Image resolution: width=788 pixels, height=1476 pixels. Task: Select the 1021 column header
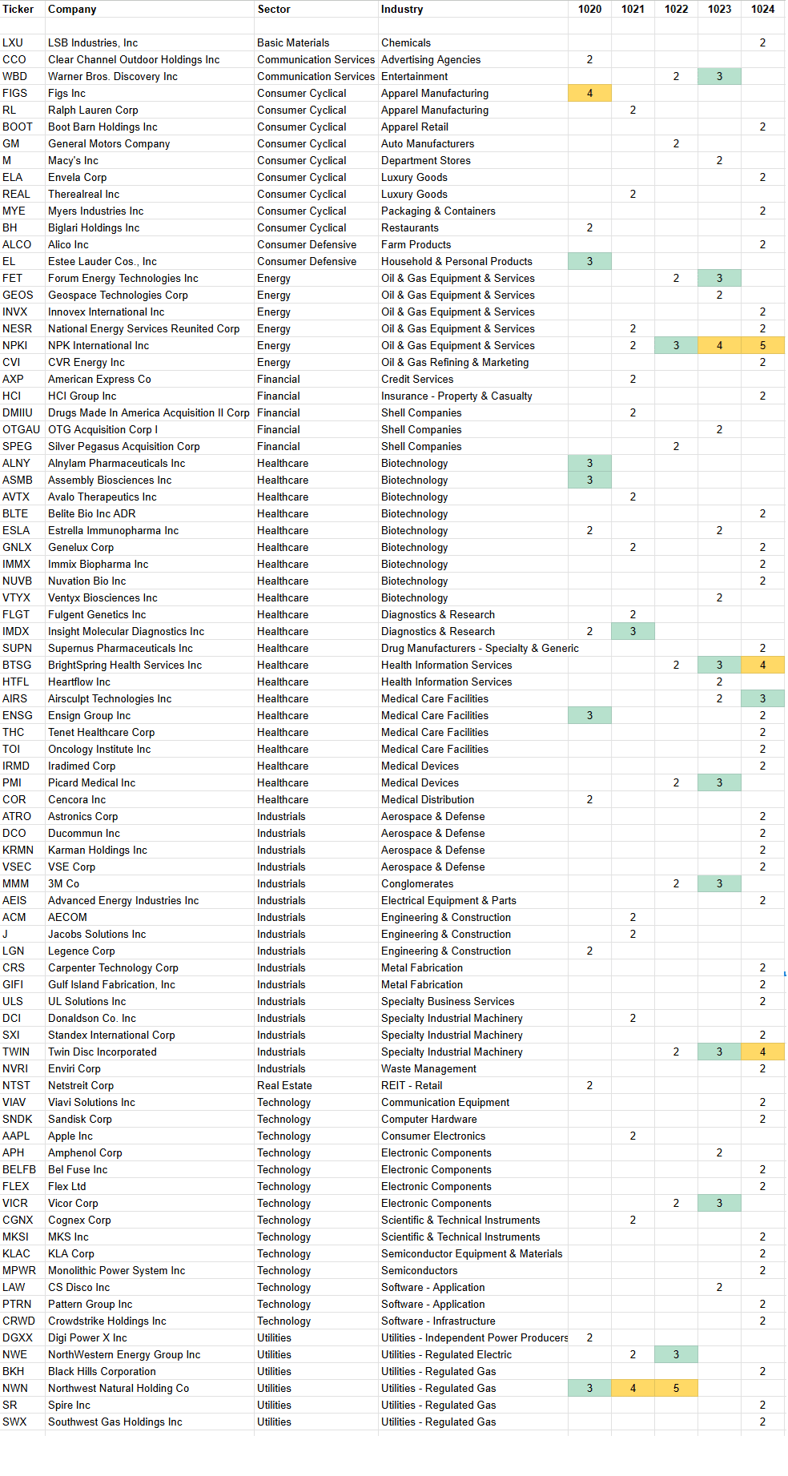coord(633,9)
